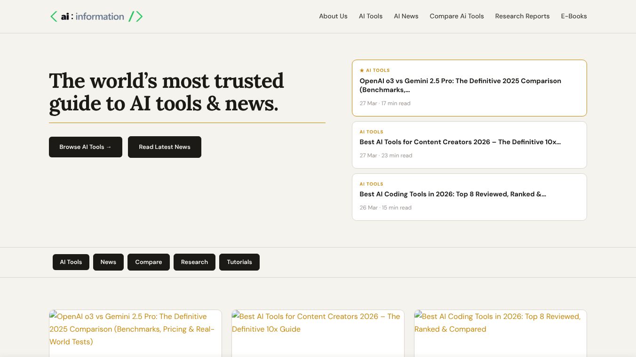636x357 pixels.
Task: Go to AI Tools in top navigation
Action: 371,16
